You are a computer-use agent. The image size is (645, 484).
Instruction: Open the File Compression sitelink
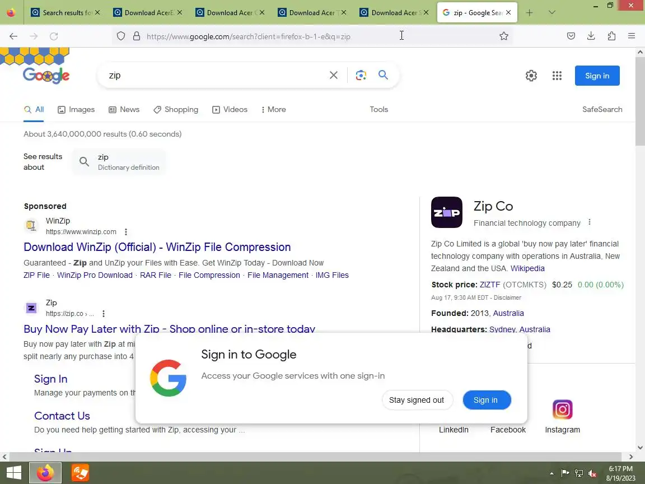(x=209, y=275)
